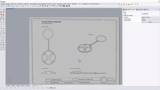This screenshot has width=160, height=90.
Task: Select the 01-06-2016 date text
Action: tap(68, 82)
